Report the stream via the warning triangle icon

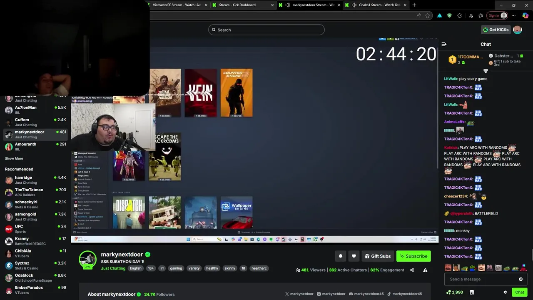pos(425,270)
